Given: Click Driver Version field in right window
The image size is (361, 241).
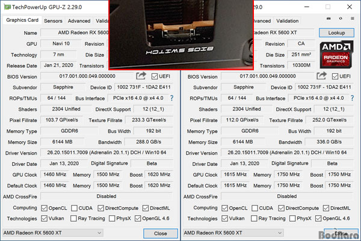Looking at the screenshot, I should point(287,153).
